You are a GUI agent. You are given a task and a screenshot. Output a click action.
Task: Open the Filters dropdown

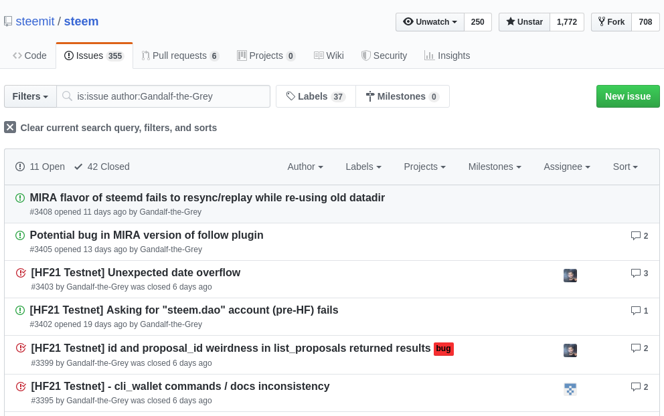(x=31, y=96)
